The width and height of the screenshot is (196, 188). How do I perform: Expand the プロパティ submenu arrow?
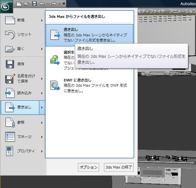(42, 151)
